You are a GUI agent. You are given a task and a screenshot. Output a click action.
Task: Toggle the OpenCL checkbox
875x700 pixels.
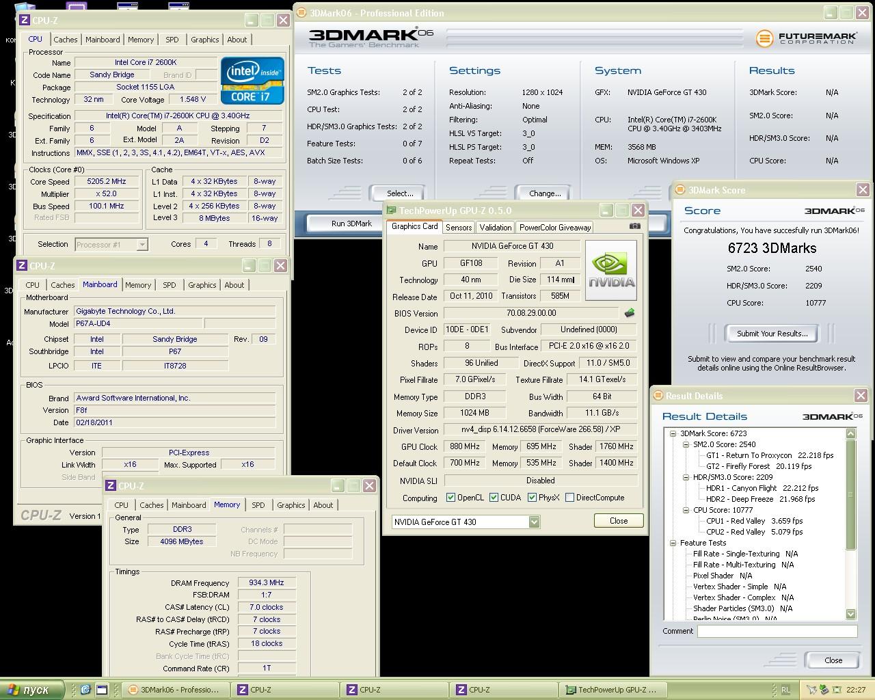pos(450,498)
